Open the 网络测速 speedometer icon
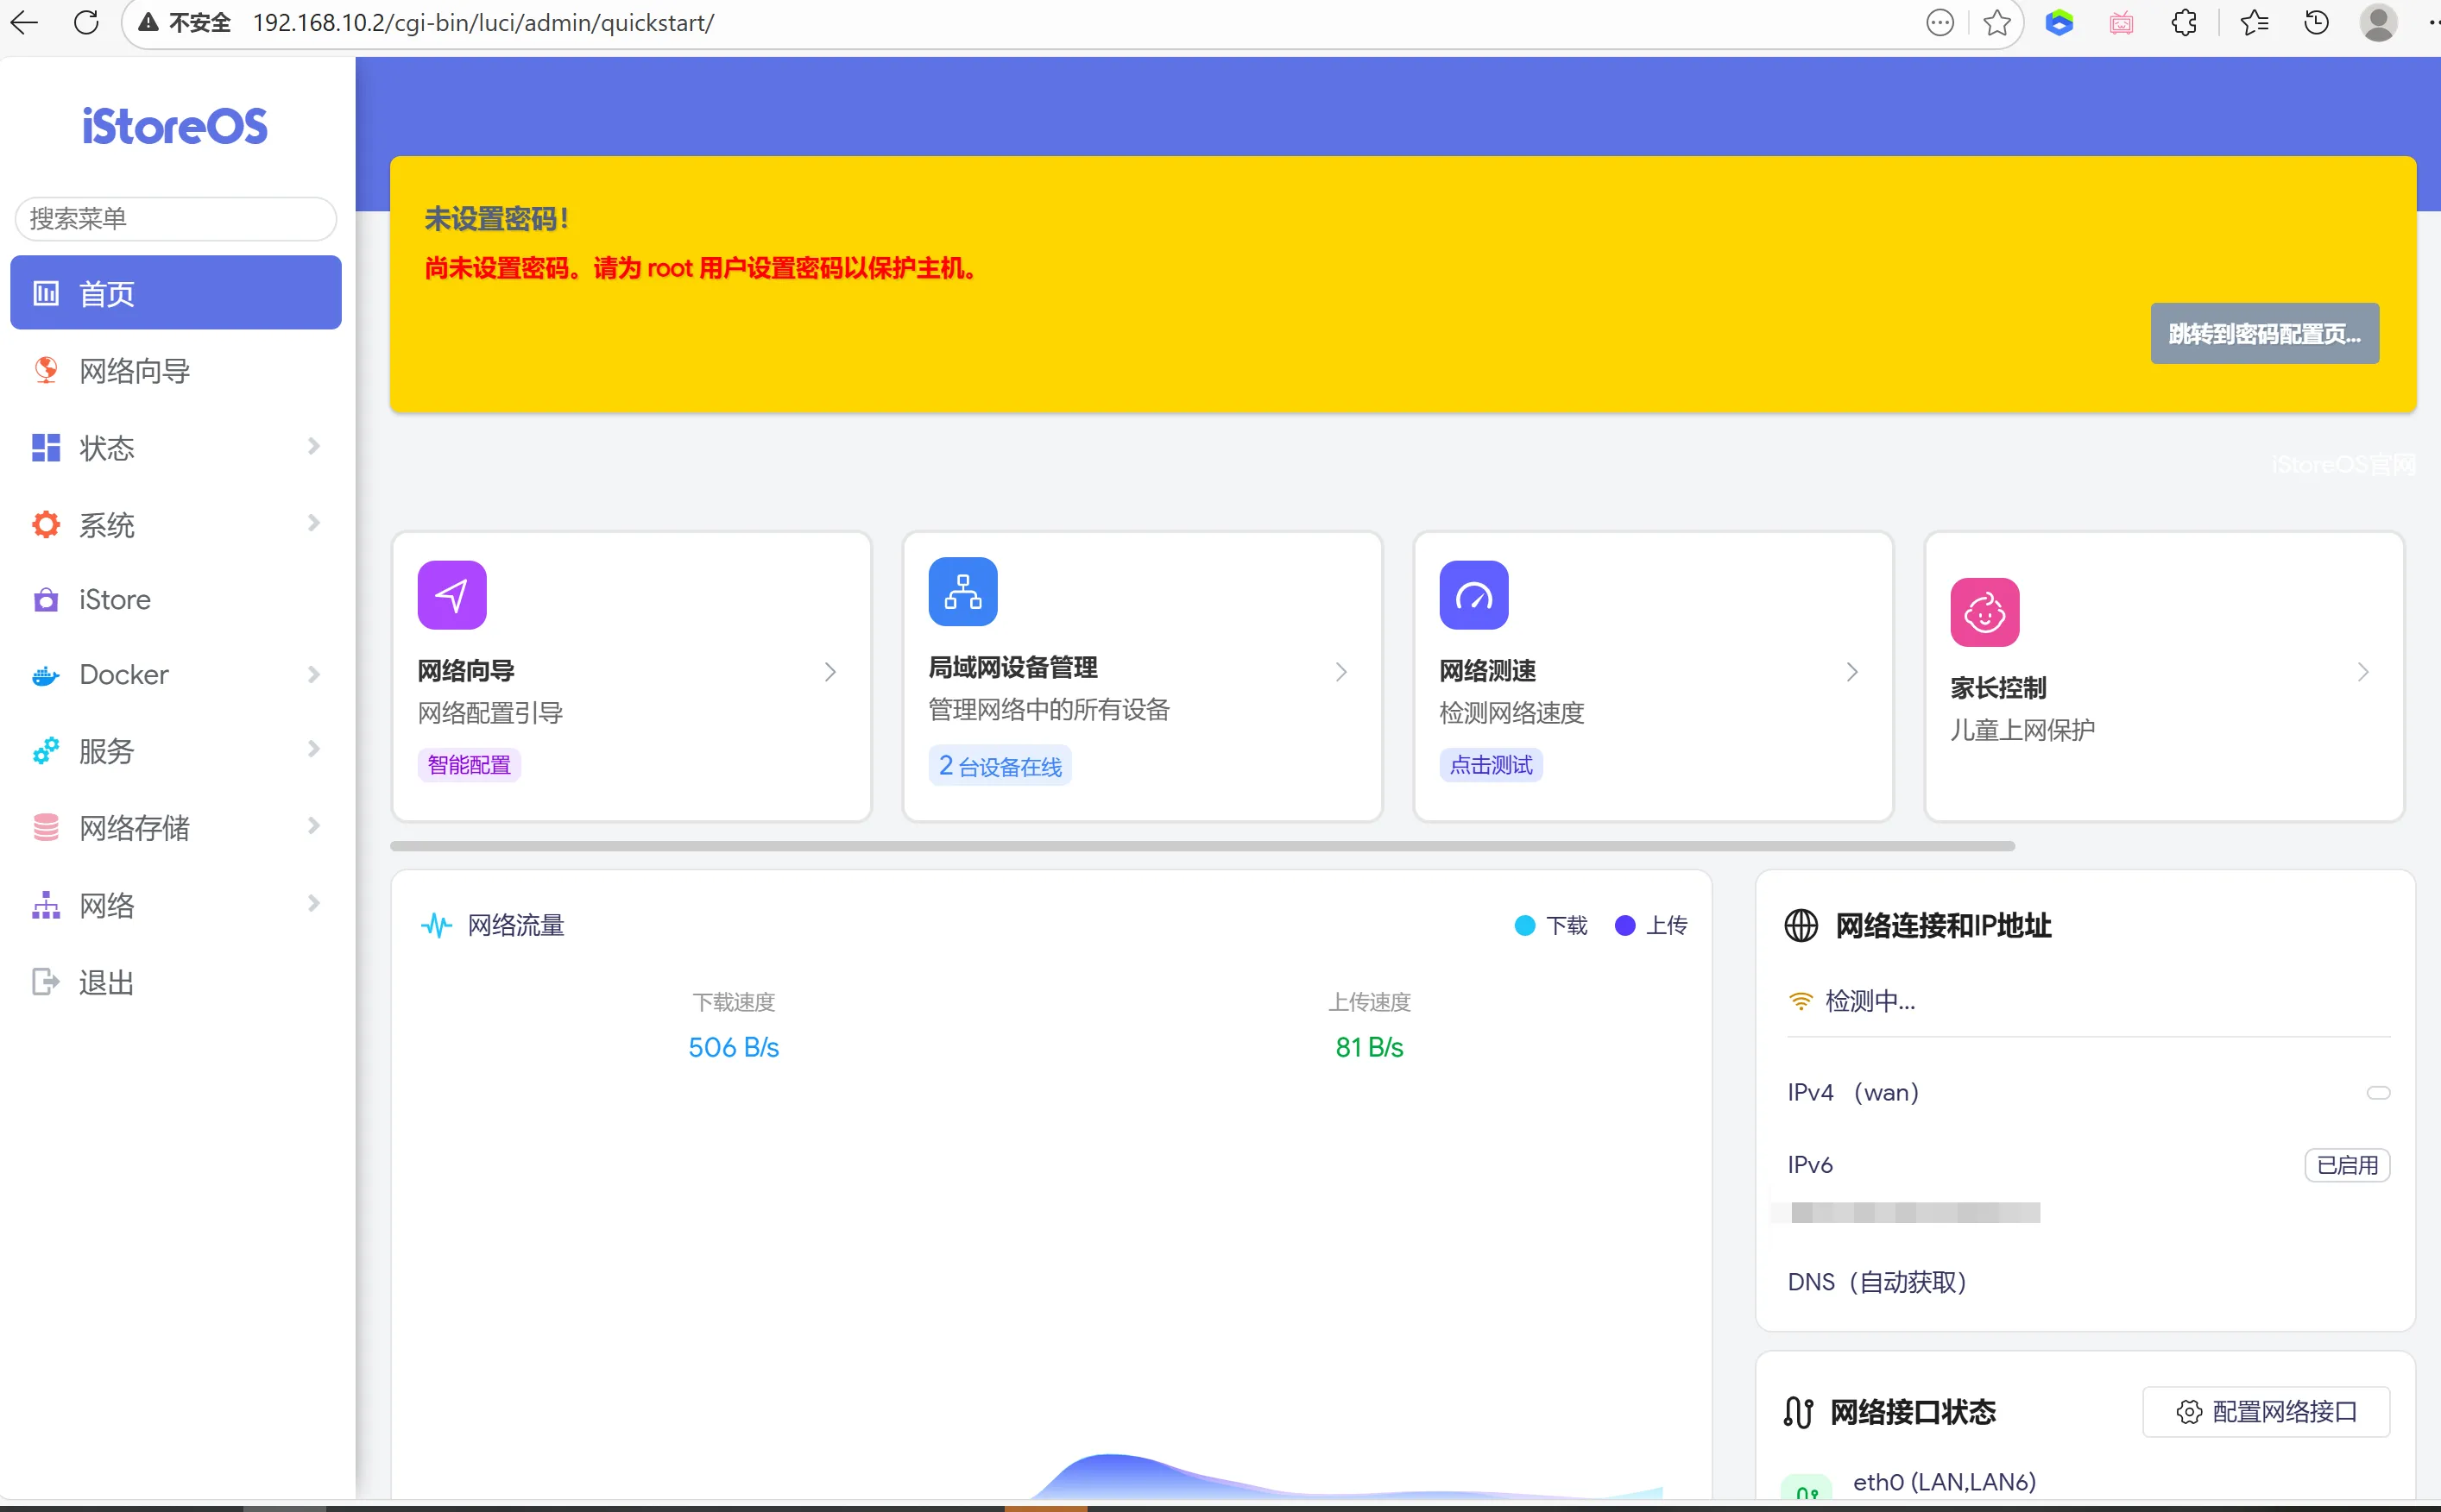The image size is (2441, 1512). click(x=1473, y=595)
